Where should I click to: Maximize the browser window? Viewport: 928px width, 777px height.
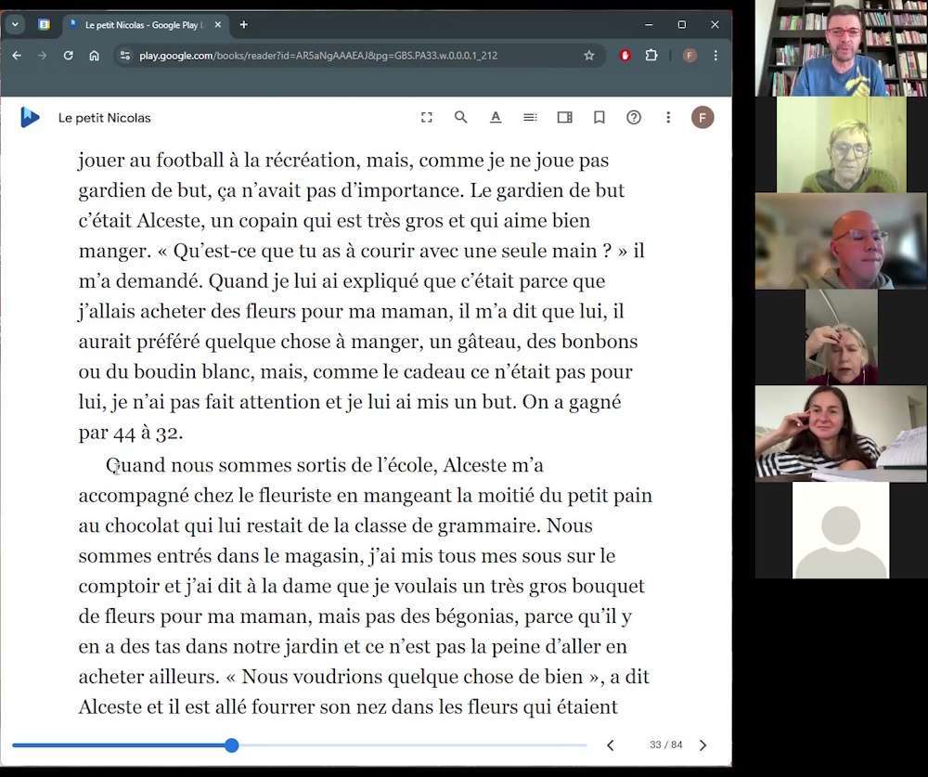[682, 25]
